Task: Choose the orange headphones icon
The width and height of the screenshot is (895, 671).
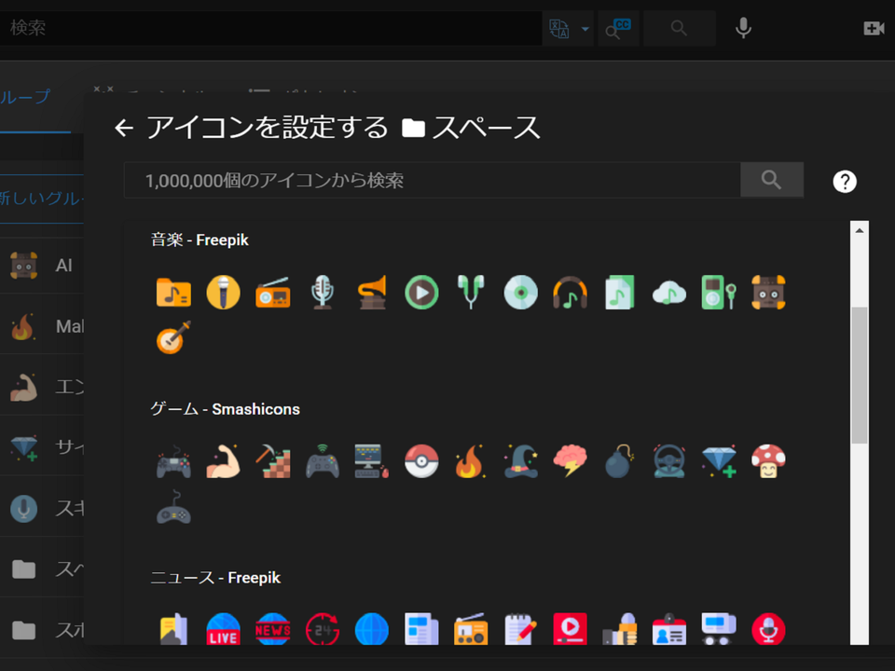Action: click(x=570, y=292)
